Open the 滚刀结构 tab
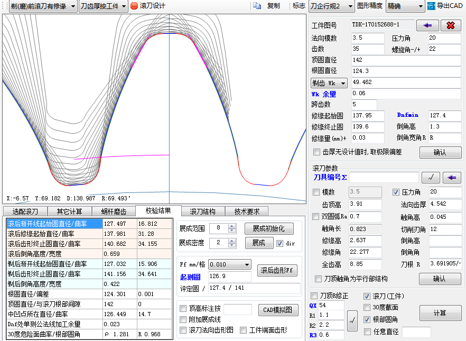Screen dimensions: 466x341 203,211
